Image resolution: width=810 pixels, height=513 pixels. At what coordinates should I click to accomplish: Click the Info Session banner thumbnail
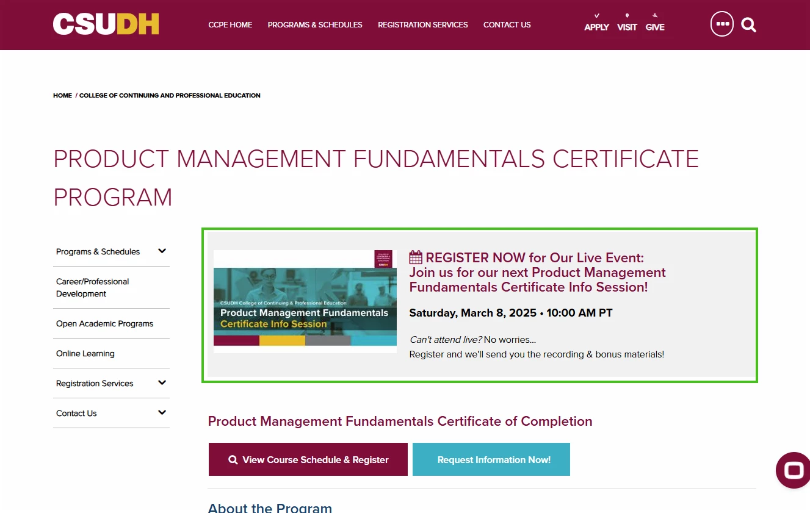[305, 301]
